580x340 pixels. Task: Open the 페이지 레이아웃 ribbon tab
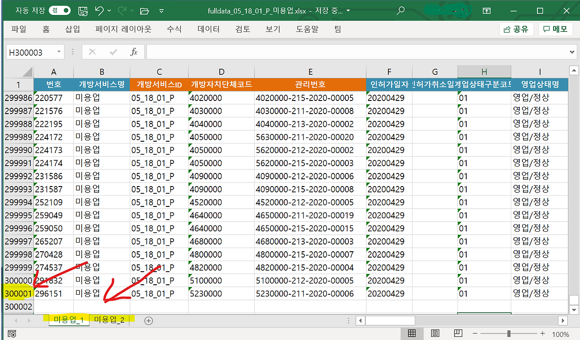[123, 29]
